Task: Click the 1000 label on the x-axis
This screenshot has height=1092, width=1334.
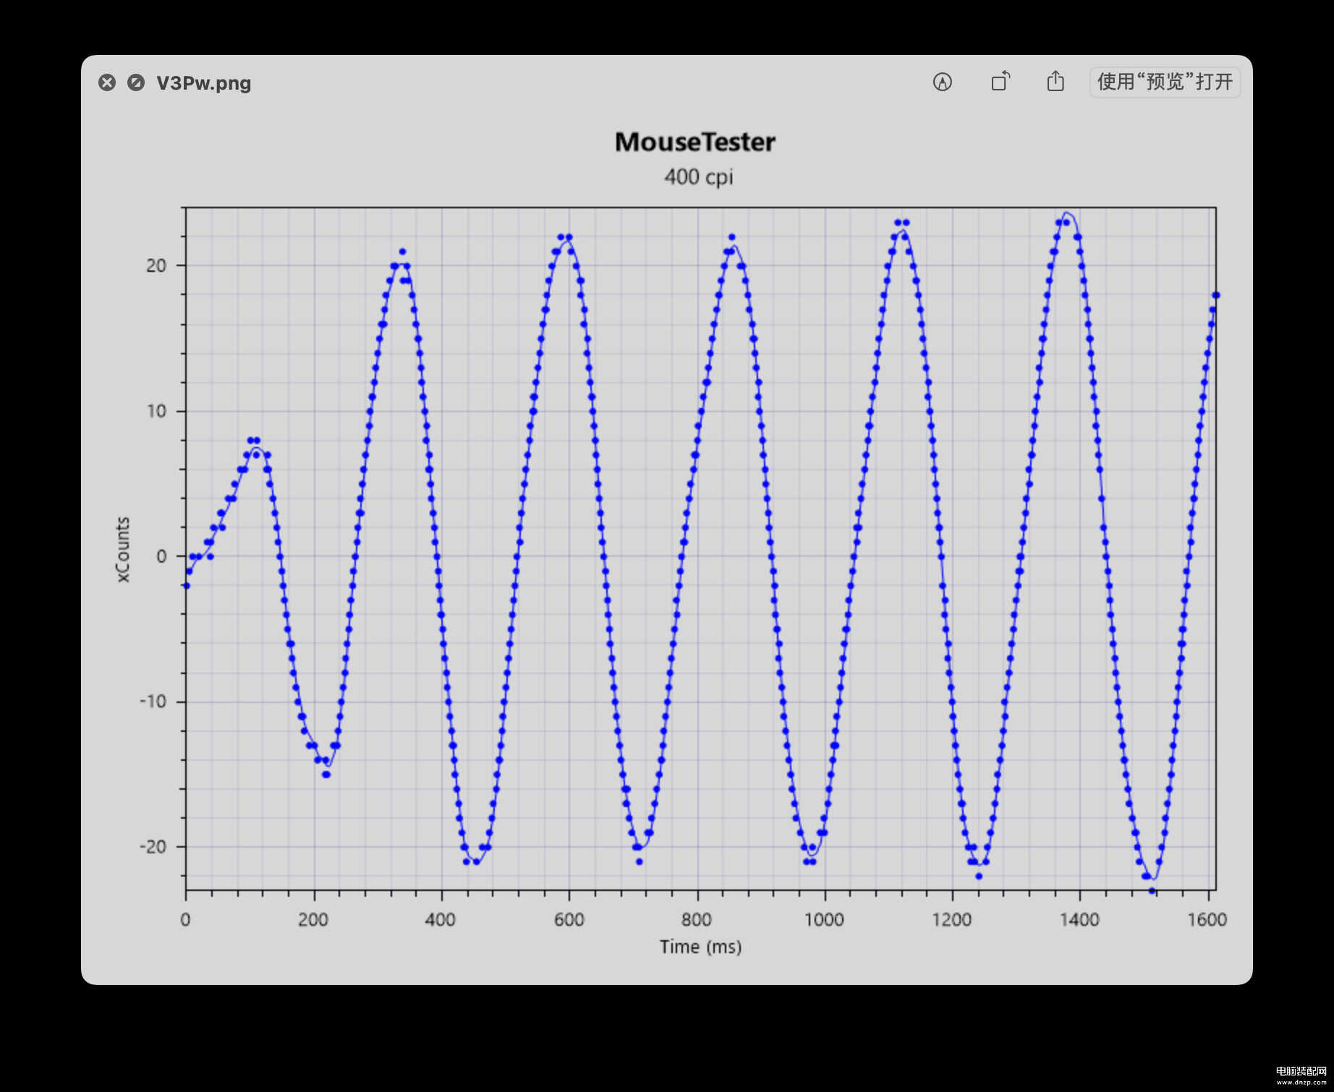Action: 824,919
